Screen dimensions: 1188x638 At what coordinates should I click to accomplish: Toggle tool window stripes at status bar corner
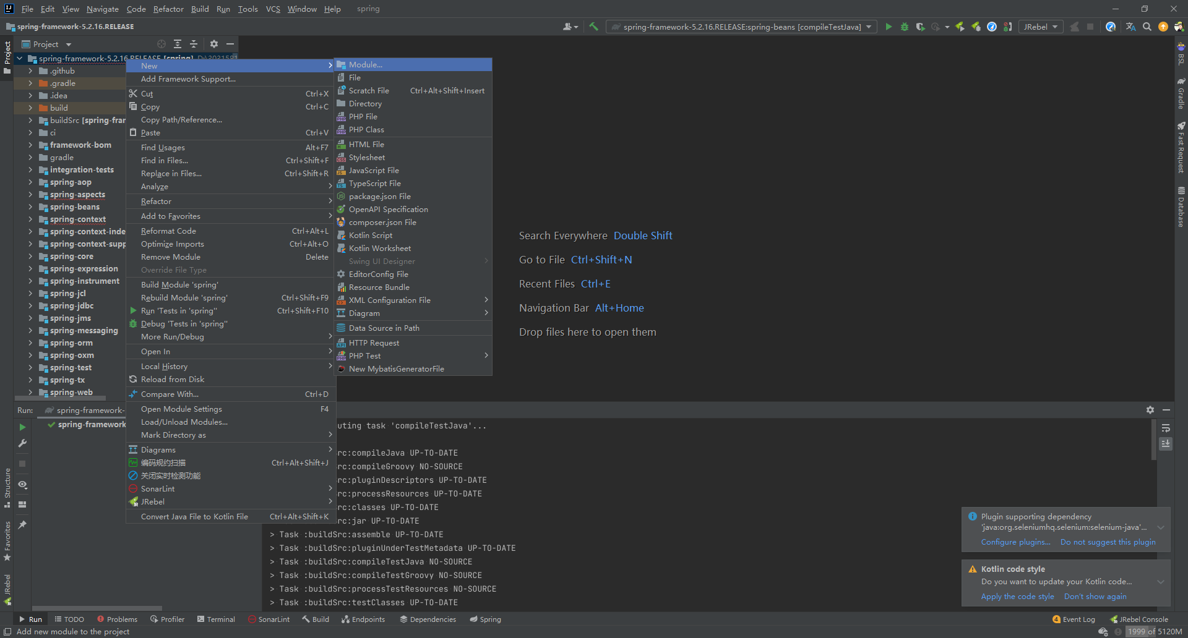[x=7, y=631]
